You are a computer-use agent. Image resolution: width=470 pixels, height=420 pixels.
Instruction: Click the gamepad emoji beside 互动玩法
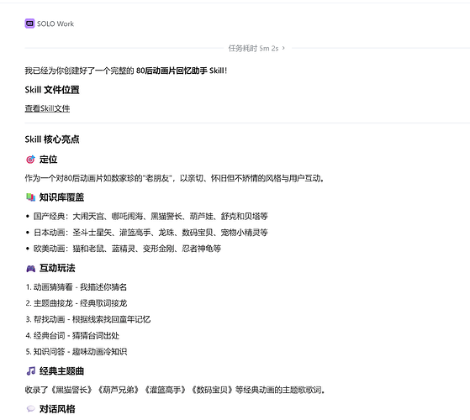point(30,269)
